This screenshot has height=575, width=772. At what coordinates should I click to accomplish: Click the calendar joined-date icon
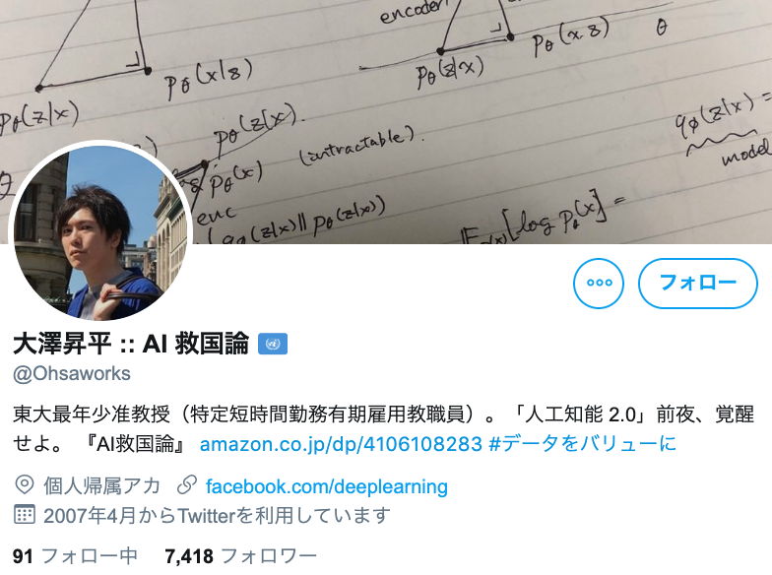pyautogui.click(x=24, y=514)
